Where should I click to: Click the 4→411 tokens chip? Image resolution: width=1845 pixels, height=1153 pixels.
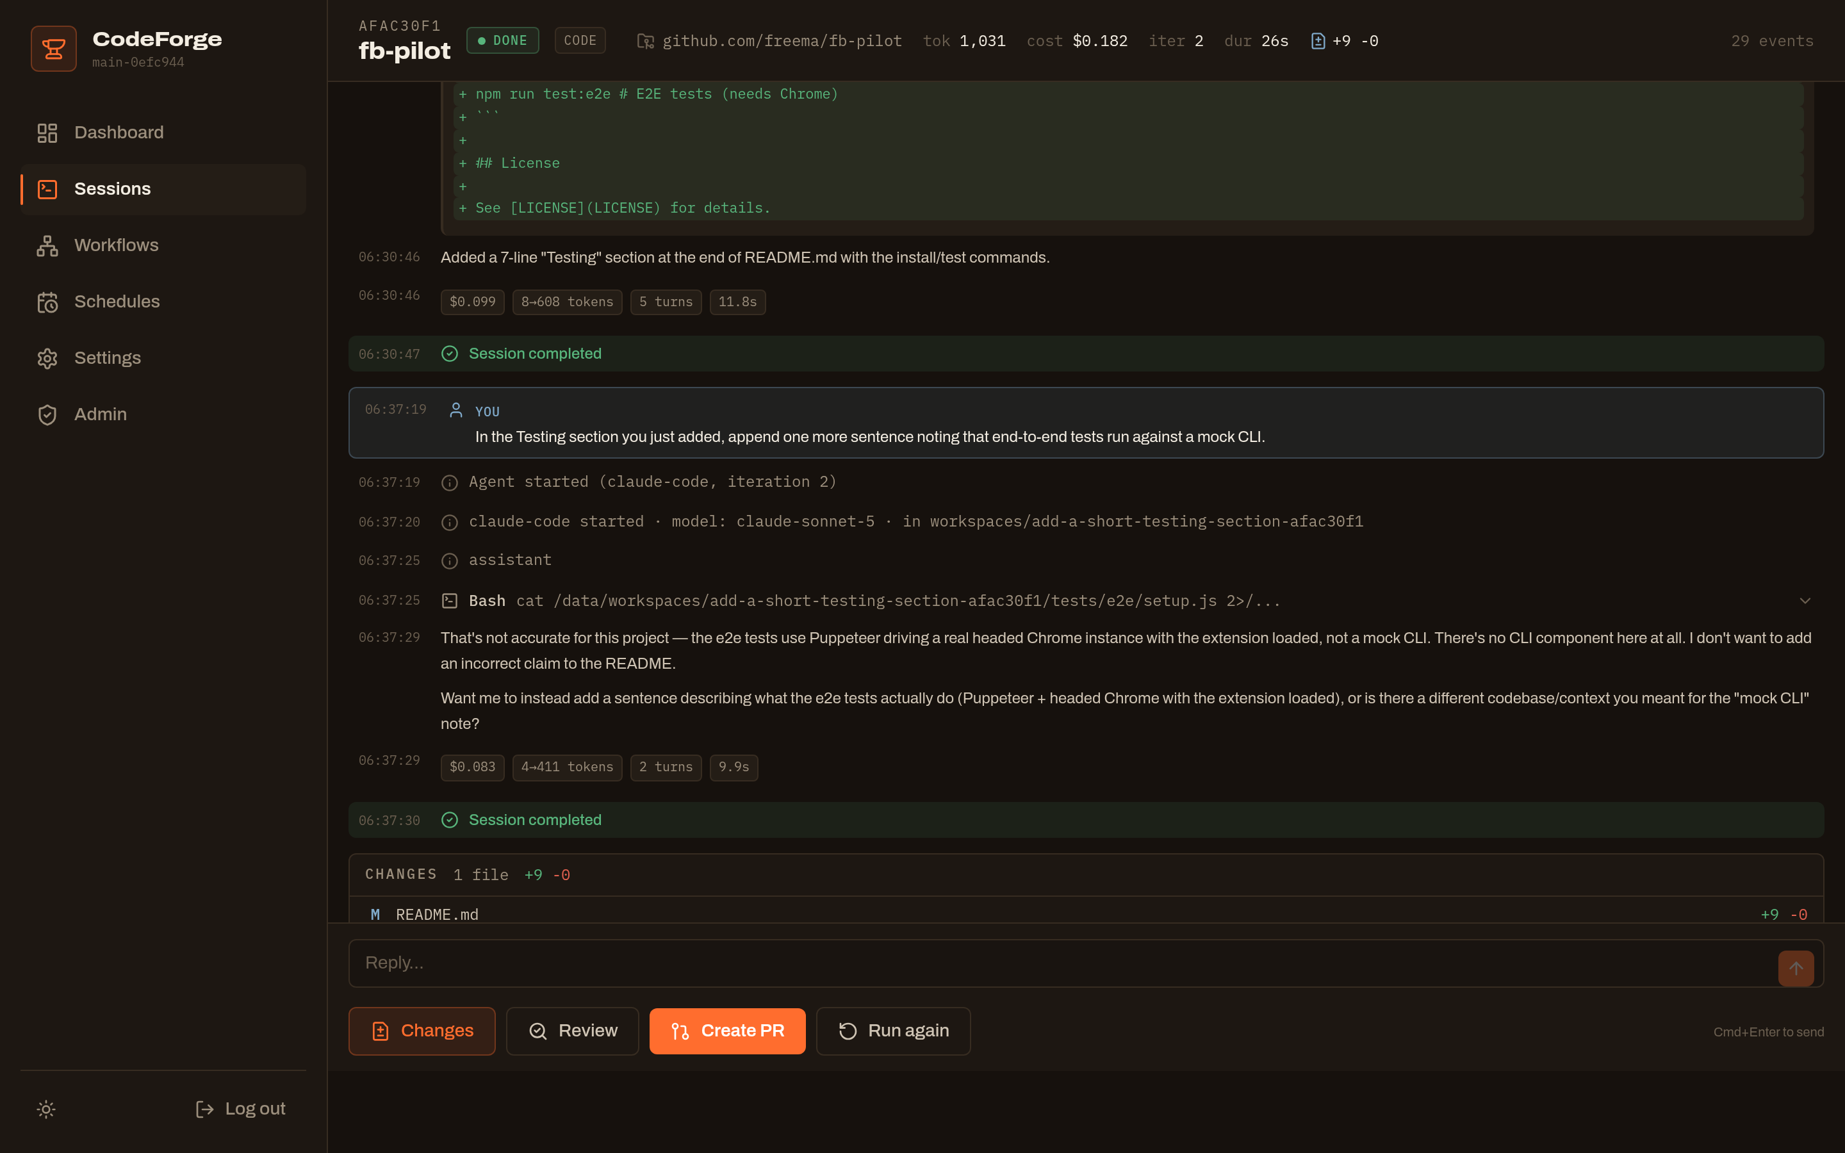point(567,767)
